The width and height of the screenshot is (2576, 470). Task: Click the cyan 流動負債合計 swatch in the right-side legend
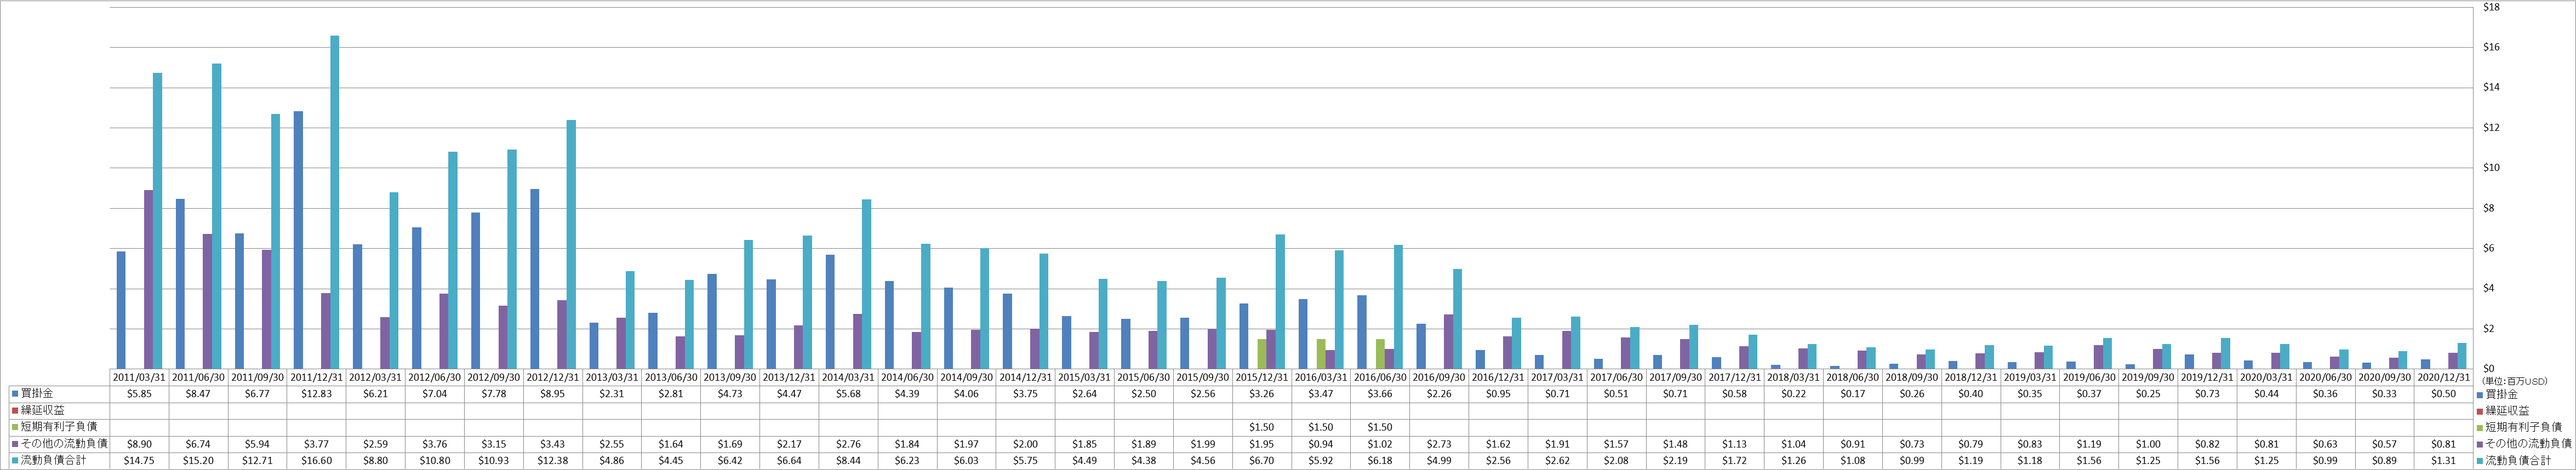click(2480, 460)
